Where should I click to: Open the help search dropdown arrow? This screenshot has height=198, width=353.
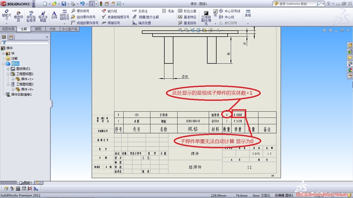pos(324,4)
